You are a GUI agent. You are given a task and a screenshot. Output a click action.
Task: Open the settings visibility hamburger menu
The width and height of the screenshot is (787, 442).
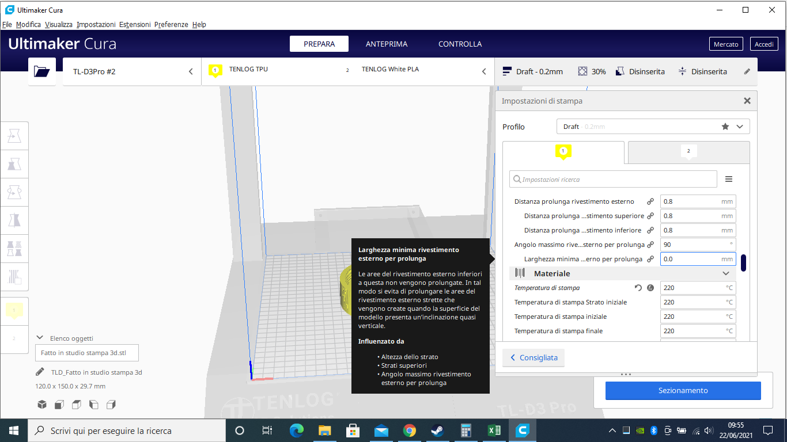(729, 179)
